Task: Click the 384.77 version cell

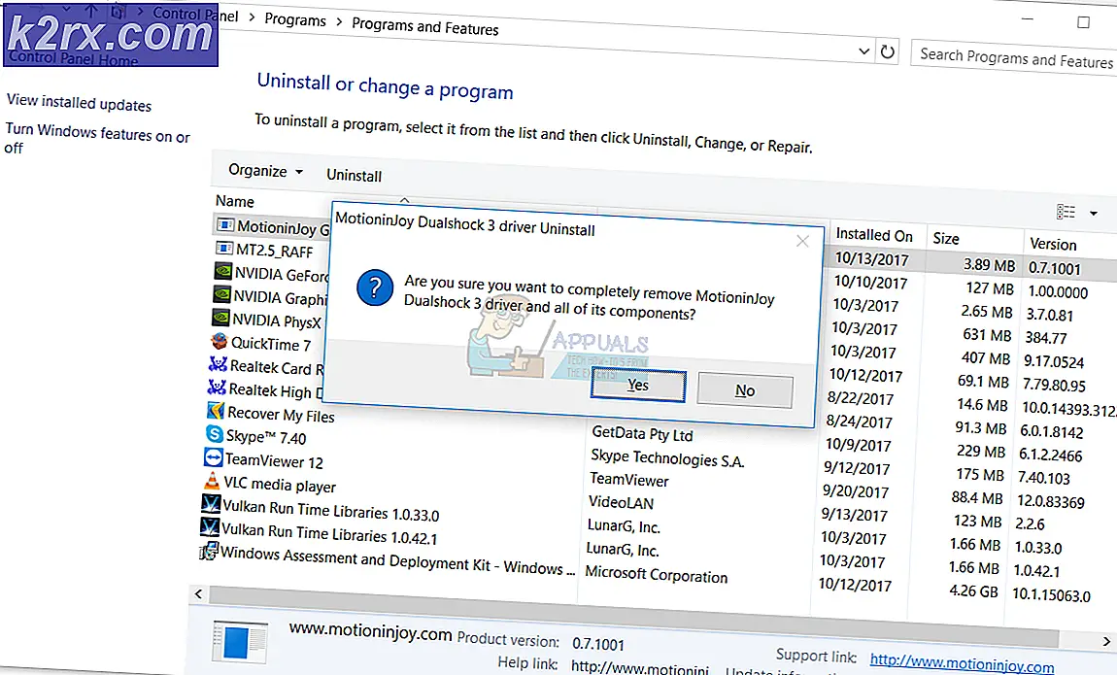Action: pyautogui.click(x=1046, y=338)
